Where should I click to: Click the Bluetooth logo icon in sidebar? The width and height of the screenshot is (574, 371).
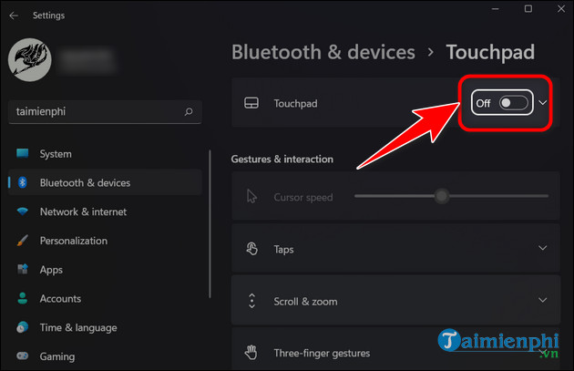pyautogui.click(x=23, y=182)
